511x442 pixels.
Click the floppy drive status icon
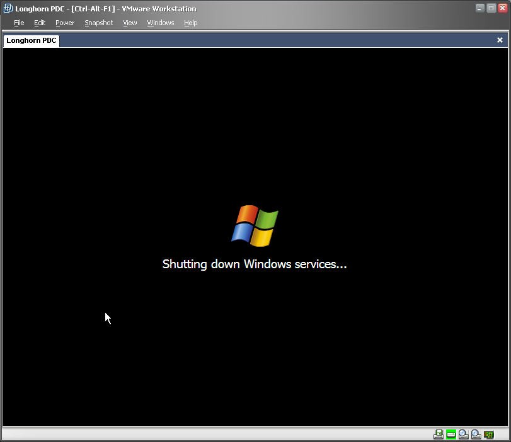(439, 434)
